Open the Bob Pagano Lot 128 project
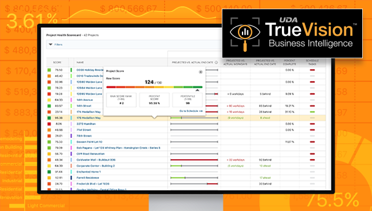 pyautogui.click(x=118, y=148)
